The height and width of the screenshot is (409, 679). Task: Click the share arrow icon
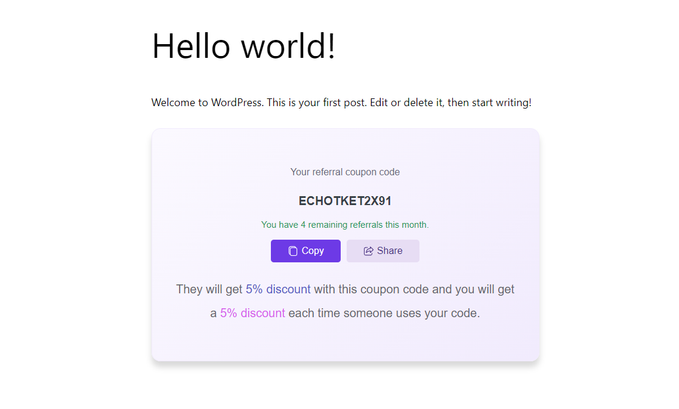pyautogui.click(x=369, y=251)
